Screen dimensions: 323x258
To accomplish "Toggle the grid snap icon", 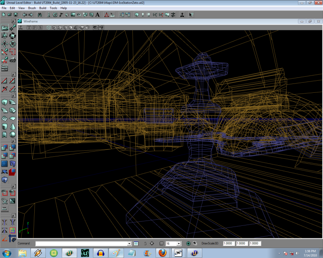I will [161, 243].
